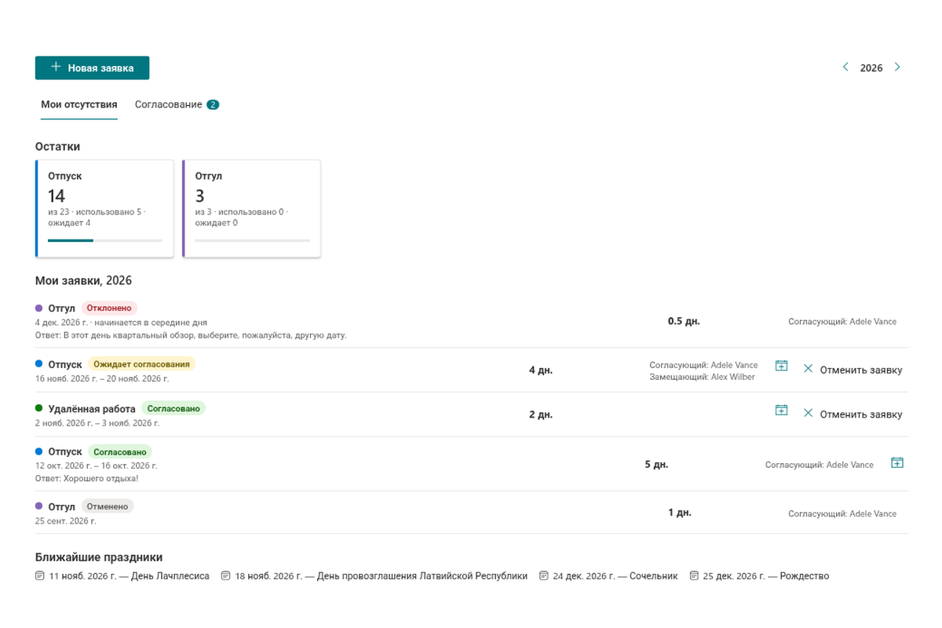
Task: Select the Отгул balance number 3
Action: pos(199,195)
